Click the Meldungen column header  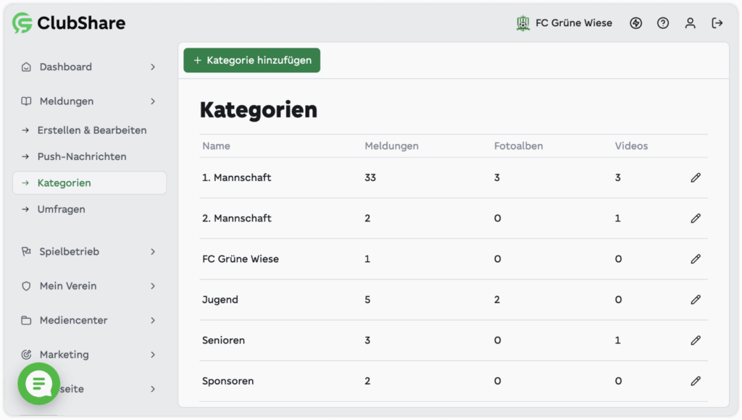coord(391,146)
